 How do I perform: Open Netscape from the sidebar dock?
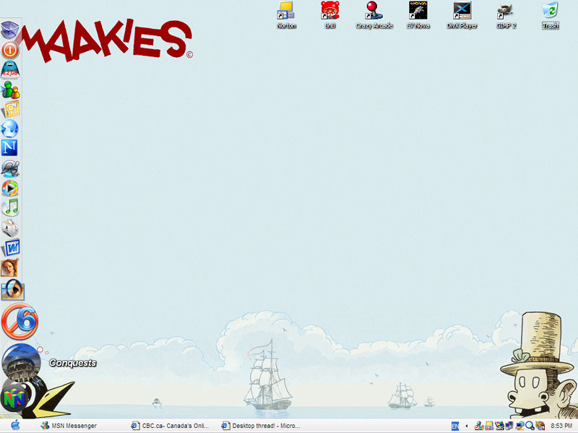pos(10,148)
